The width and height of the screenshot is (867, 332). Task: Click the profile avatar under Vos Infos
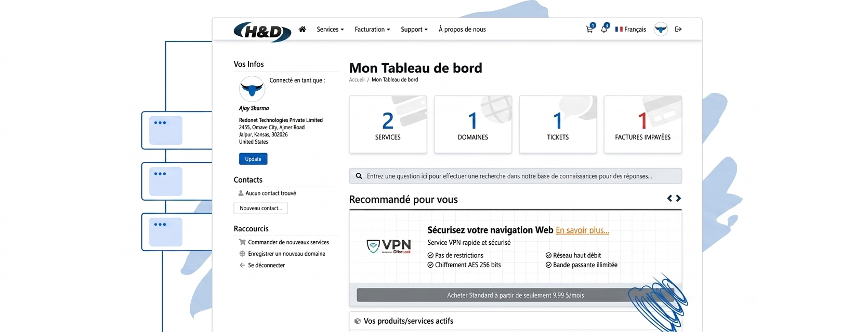pos(252,89)
